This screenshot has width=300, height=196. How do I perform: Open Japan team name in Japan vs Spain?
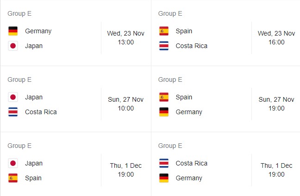34,163
